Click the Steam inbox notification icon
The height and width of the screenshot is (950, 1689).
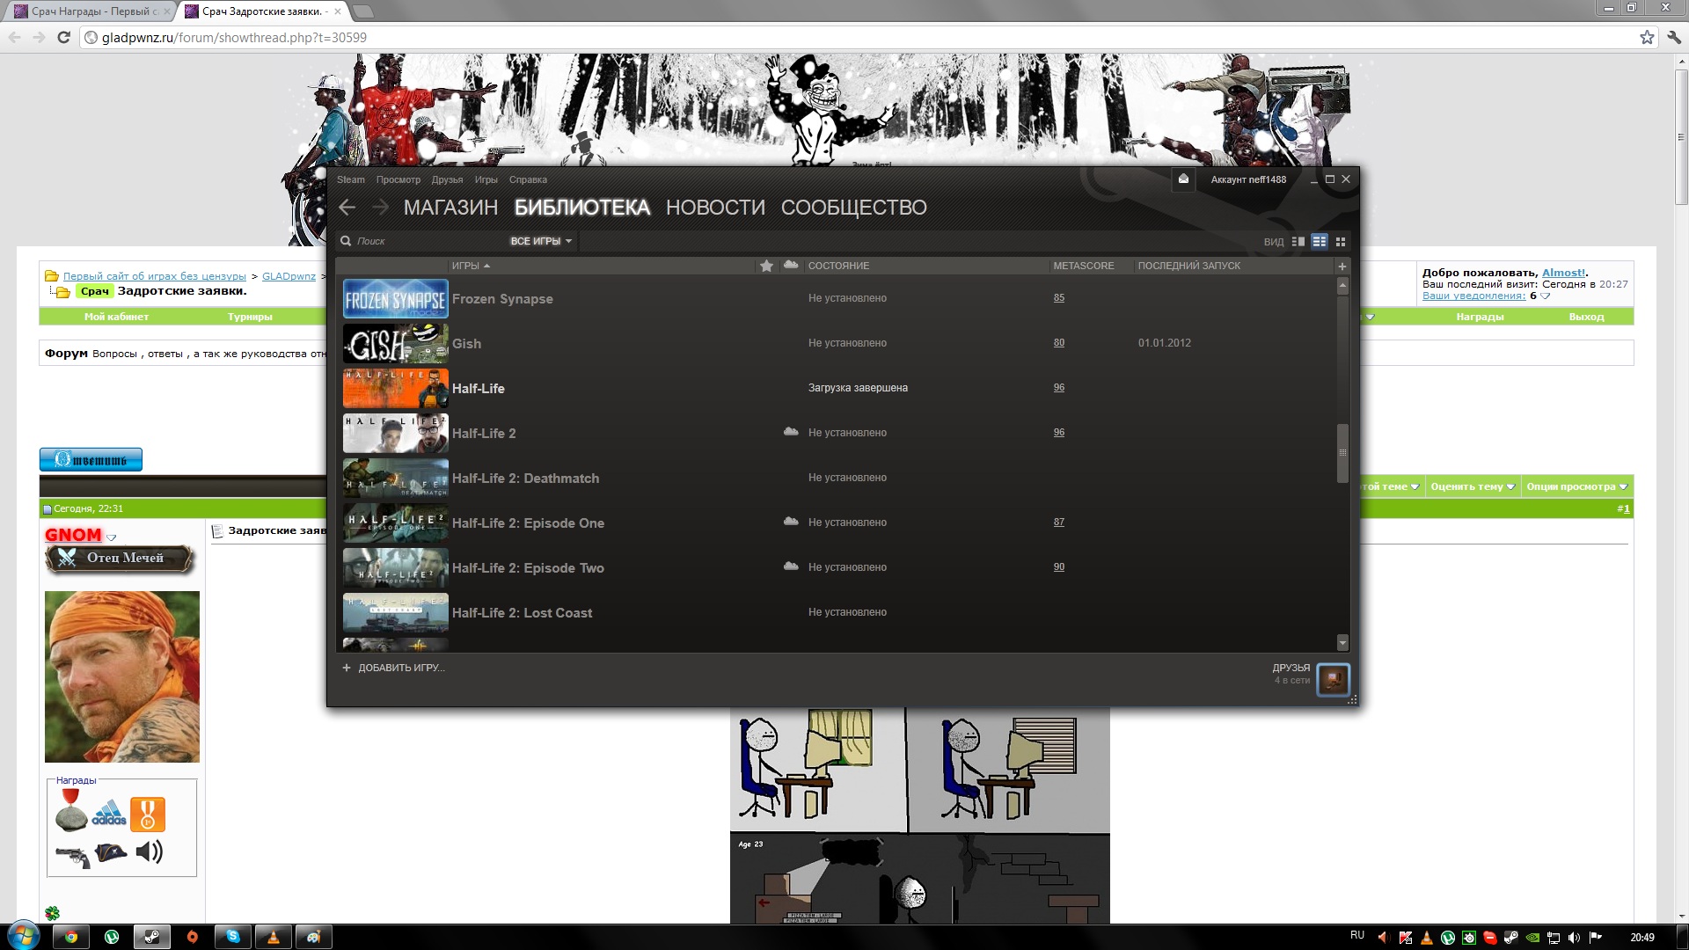coord(1183,179)
